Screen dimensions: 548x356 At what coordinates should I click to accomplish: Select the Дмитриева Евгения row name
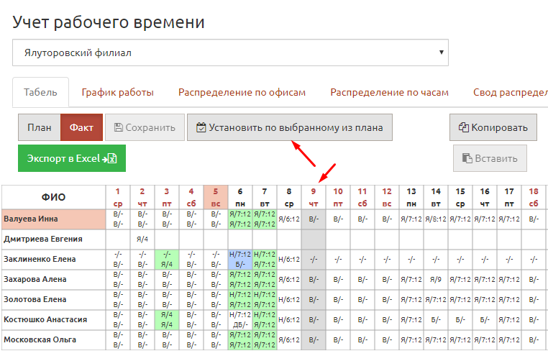[x=53, y=239]
